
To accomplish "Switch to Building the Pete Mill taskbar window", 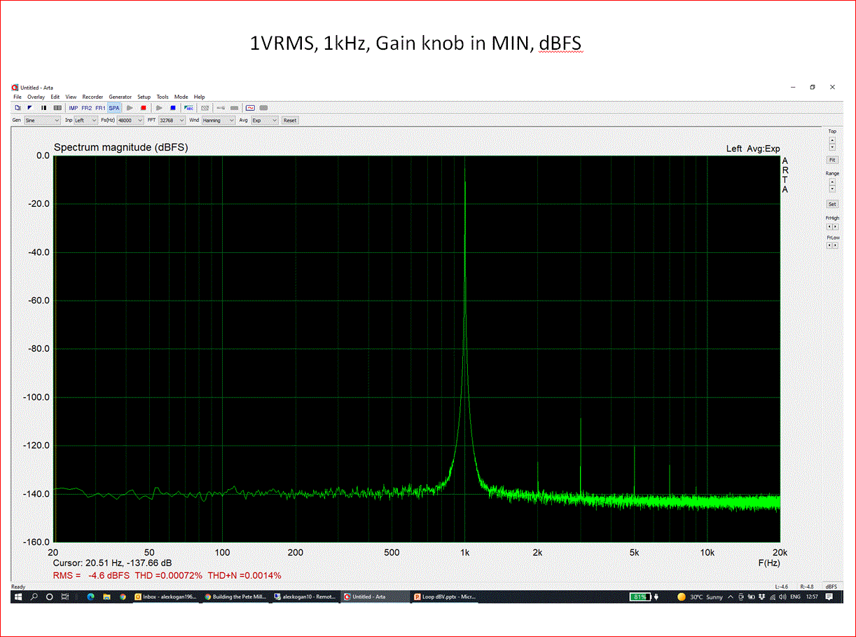I will click(x=235, y=597).
